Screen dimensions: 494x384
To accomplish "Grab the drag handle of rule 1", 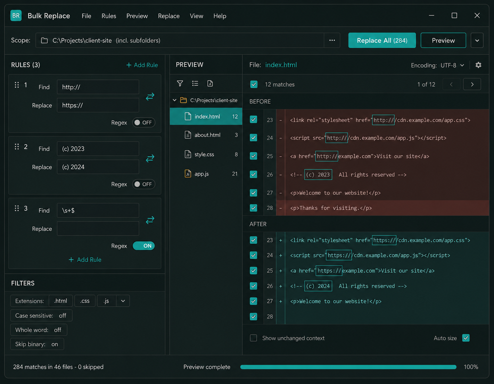I will [17, 85].
